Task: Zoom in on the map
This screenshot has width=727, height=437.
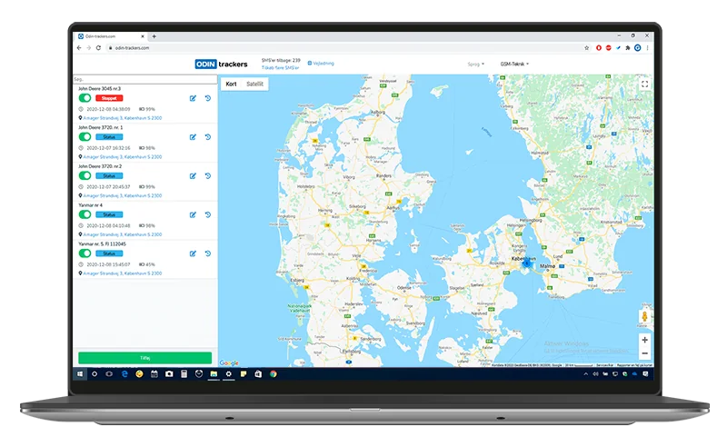Action: coord(644,340)
